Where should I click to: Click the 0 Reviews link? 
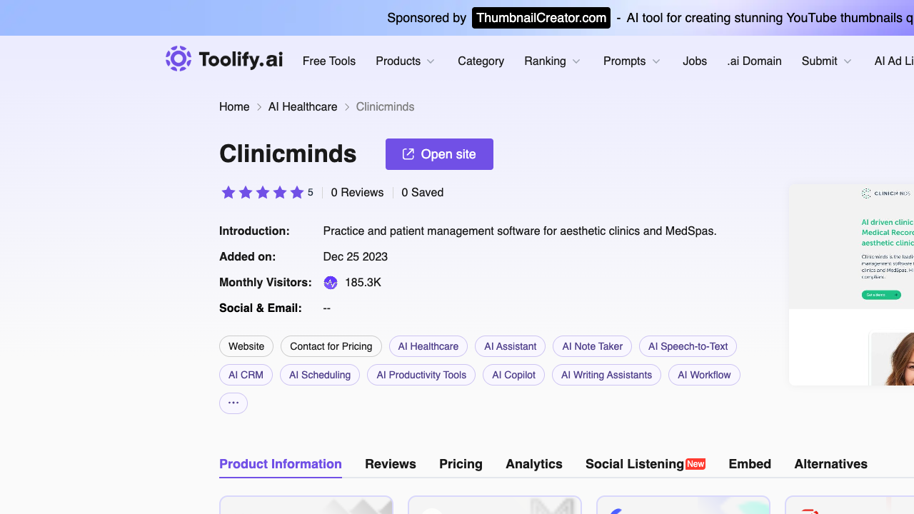[357, 193]
